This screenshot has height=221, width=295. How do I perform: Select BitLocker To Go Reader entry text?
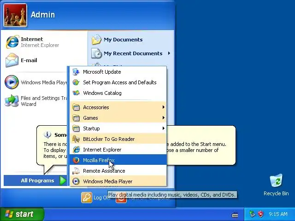tap(109, 139)
